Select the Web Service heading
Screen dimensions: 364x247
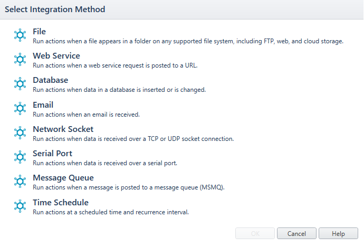pos(56,56)
